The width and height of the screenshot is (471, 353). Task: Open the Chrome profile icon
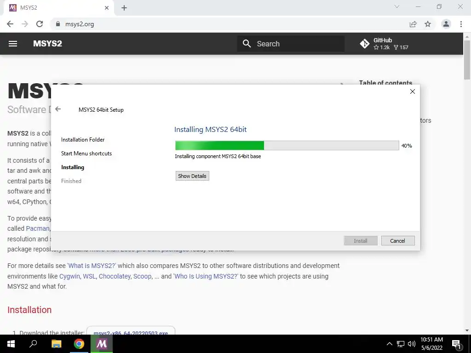coord(446,24)
